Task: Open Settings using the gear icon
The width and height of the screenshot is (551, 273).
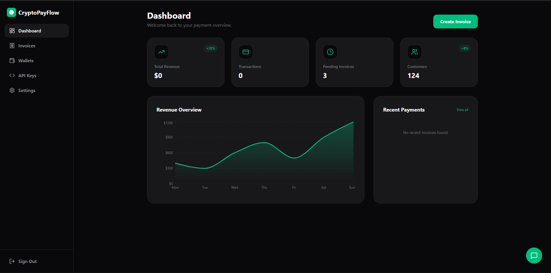Action: tap(12, 90)
